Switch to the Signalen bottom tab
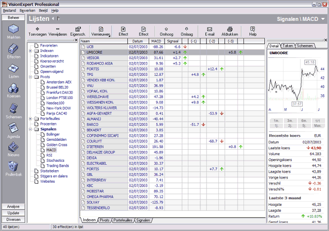This screenshot has width=329, height=231. (143, 220)
